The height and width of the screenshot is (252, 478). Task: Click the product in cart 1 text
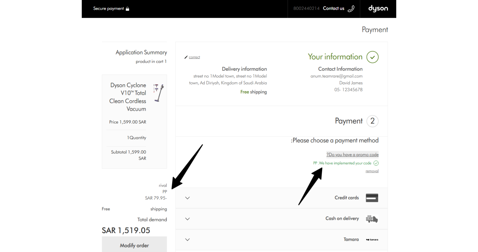tap(151, 62)
